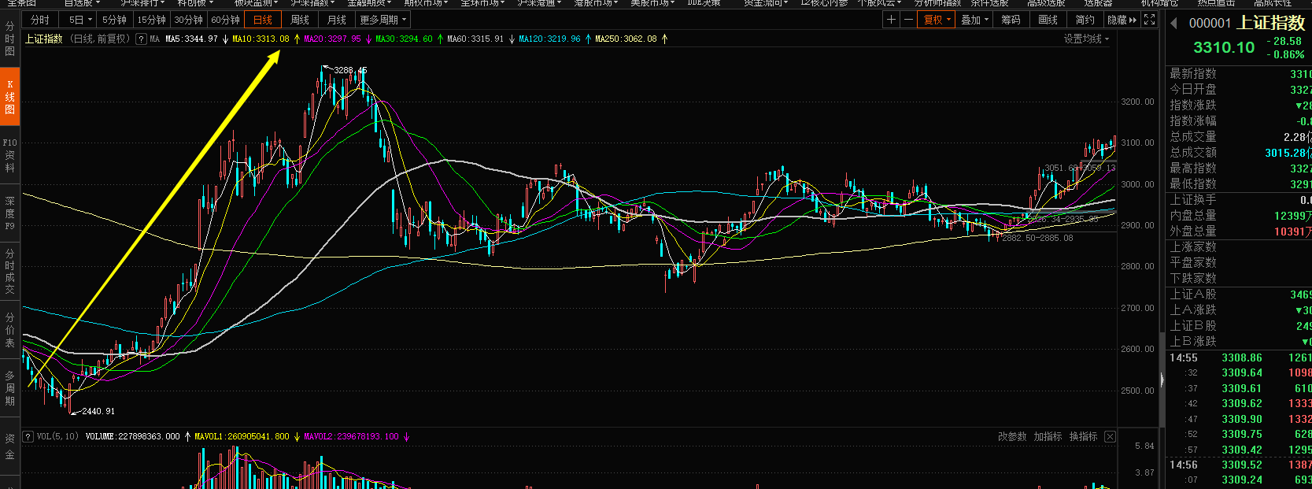The image size is (1312, 489).
Task: Open the VOL indicator help question-mark icon
Action: (28, 436)
